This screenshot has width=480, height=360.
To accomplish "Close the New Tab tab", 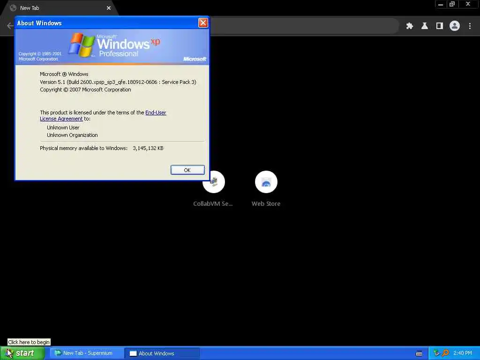I will pos(109,8).
